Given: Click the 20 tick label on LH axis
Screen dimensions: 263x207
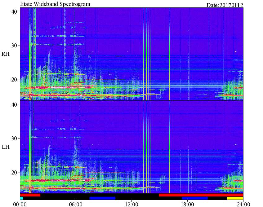Looking at the screenshot, I should (14, 173).
